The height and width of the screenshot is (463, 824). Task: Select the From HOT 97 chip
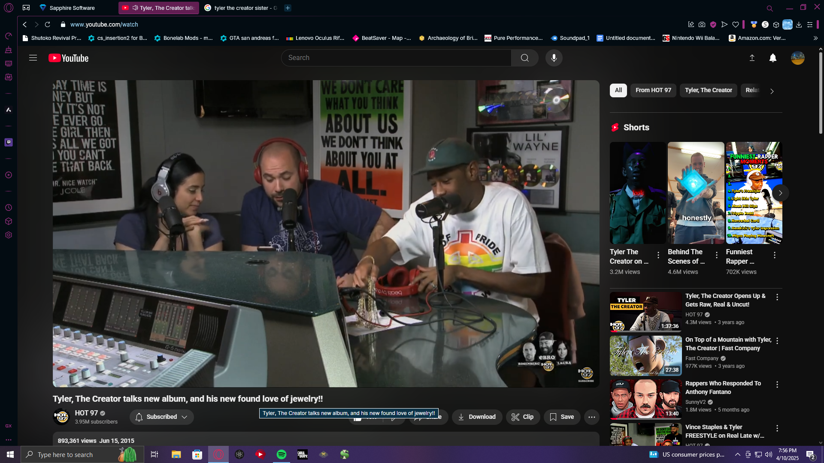coord(653,90)
